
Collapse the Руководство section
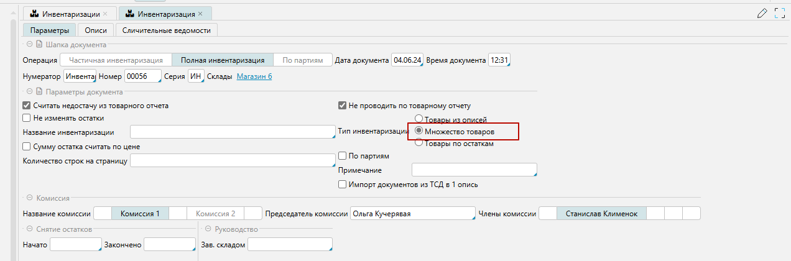point(208,229)
